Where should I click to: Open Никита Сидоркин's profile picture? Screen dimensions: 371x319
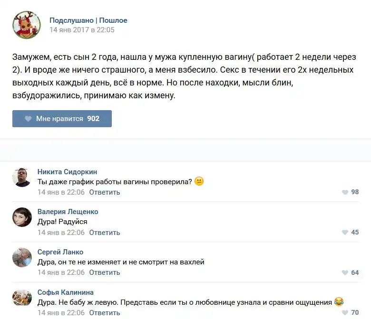(x=22, y=177)
